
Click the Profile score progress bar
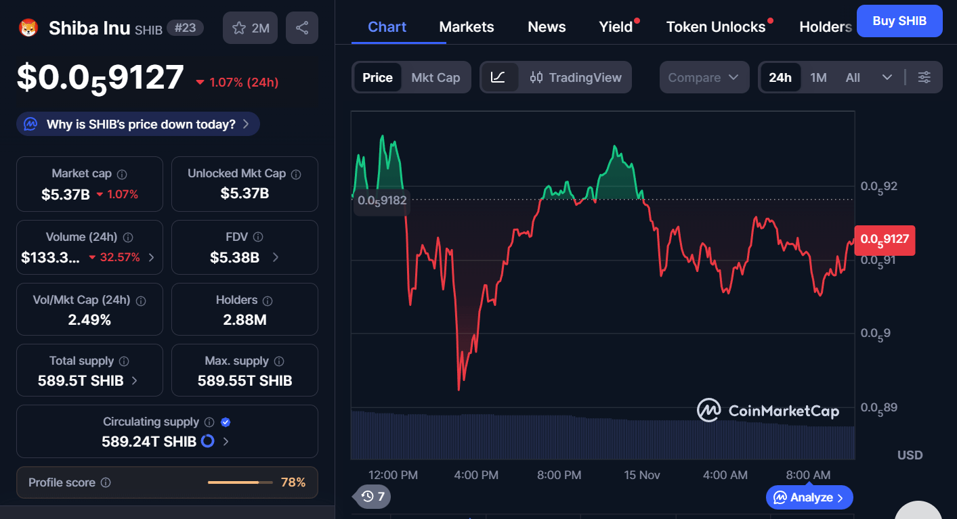240,482
